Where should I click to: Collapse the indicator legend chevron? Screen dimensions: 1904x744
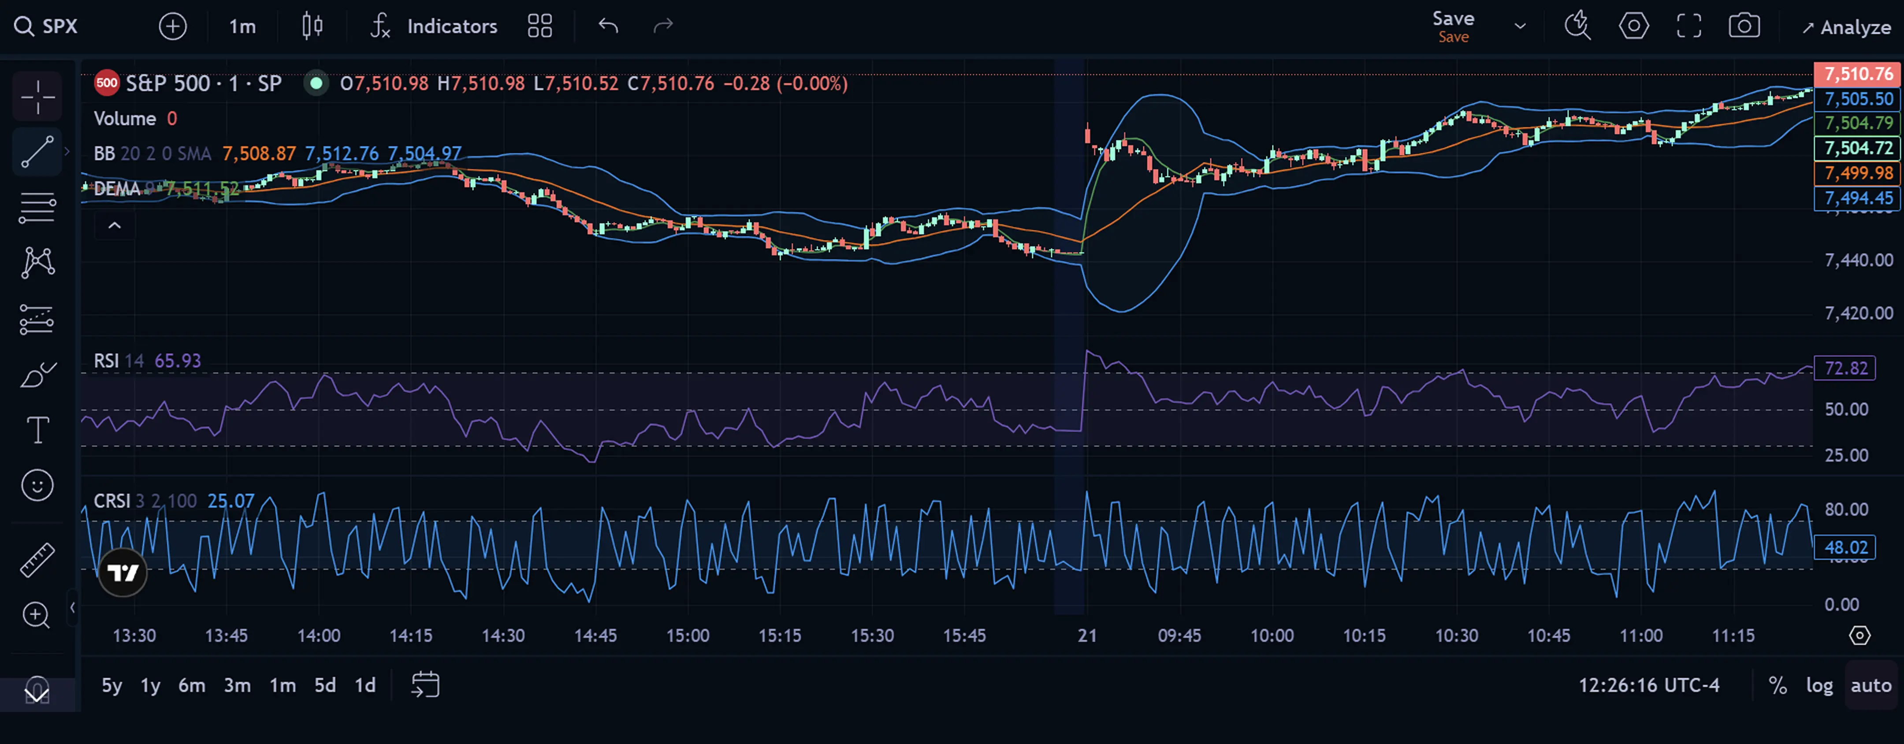click(115, 225)
